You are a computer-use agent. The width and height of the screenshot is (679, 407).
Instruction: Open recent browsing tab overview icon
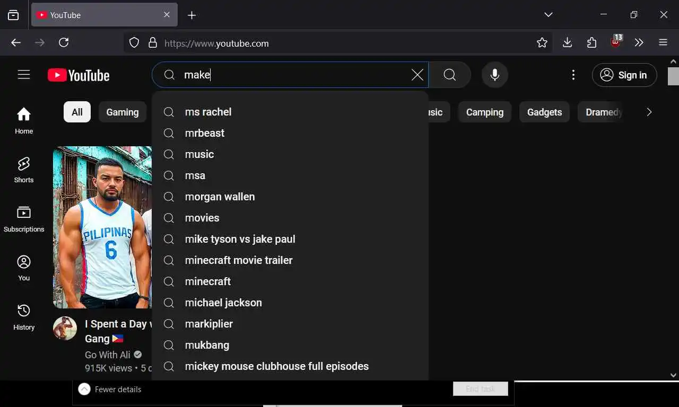tap(13, 15)
